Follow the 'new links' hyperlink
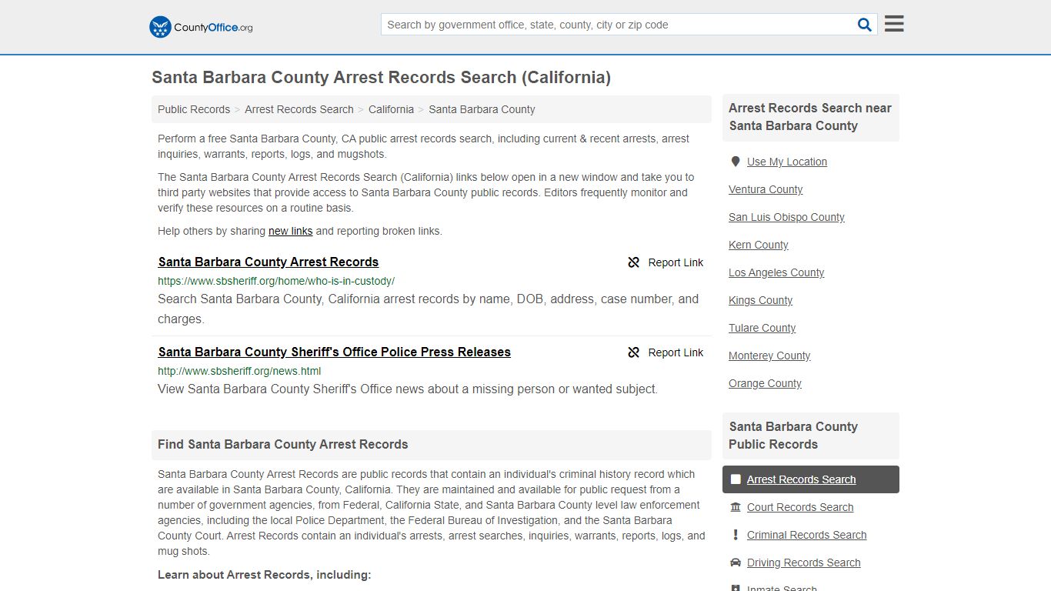 [290, 231]
